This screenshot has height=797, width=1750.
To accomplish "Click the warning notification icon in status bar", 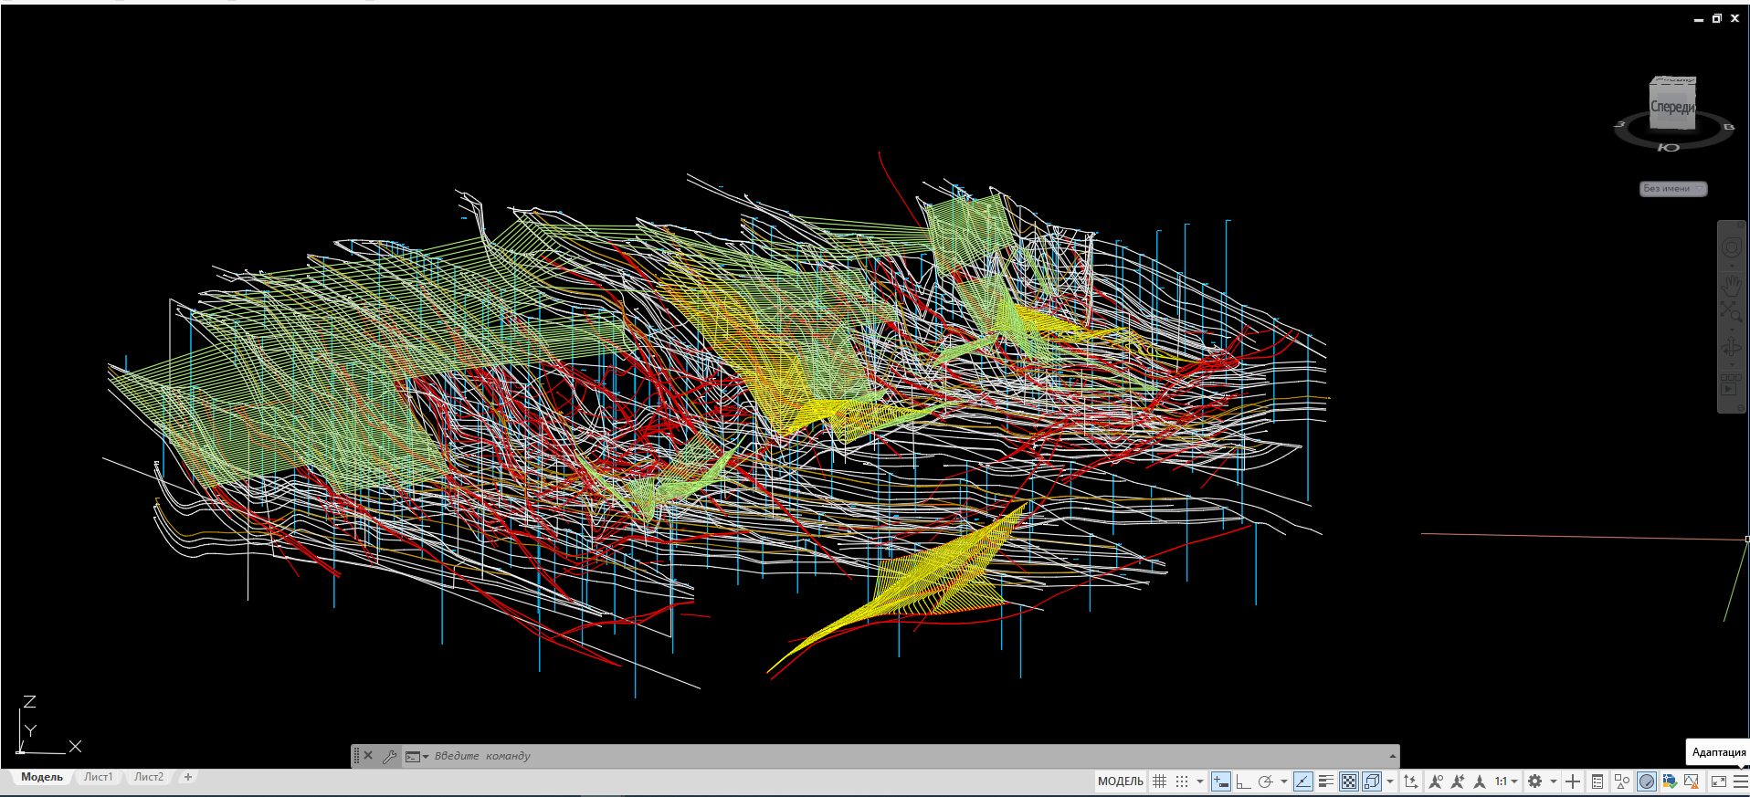I will click(x=1692, y=781).
